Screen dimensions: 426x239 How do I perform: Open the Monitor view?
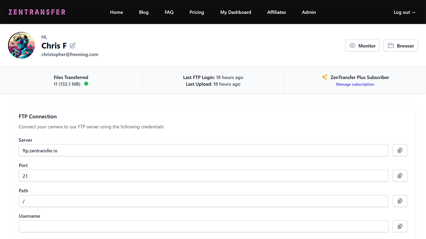coord(362,46)
